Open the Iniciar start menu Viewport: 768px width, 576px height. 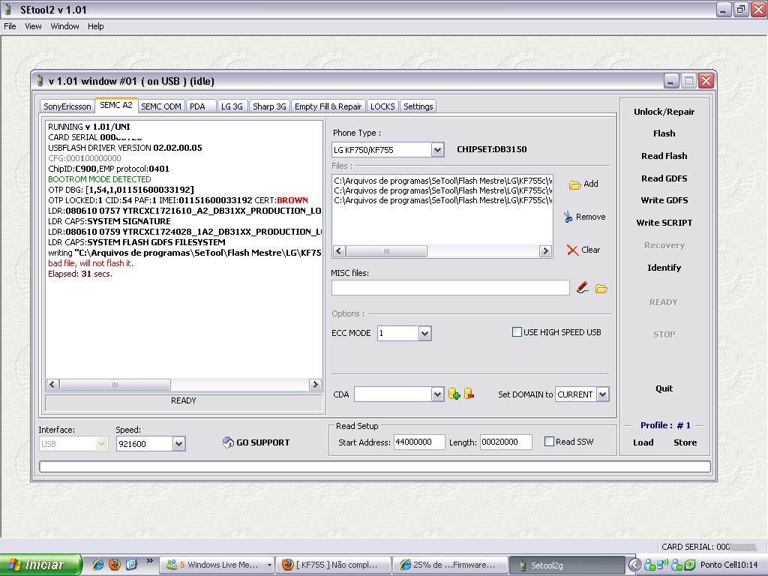point(40,565)
